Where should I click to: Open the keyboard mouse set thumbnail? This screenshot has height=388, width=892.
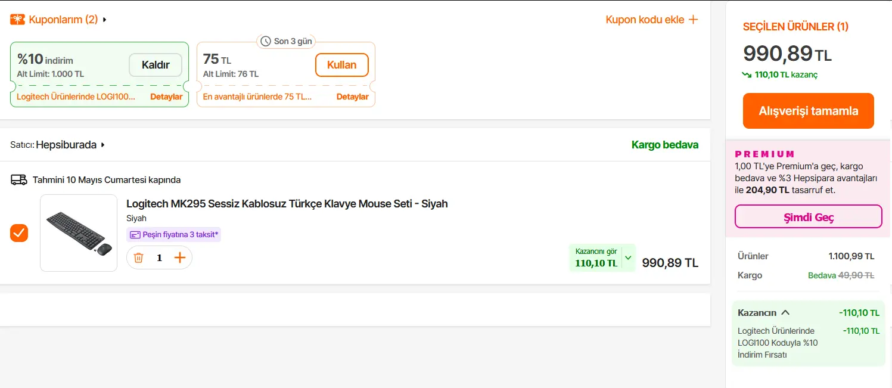(79, 233)
